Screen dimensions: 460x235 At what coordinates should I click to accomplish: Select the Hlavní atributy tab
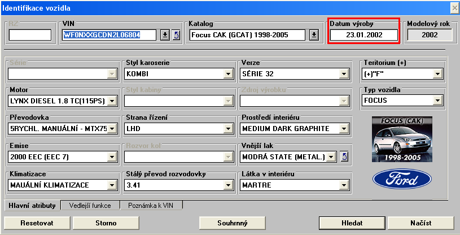[32, 206]
